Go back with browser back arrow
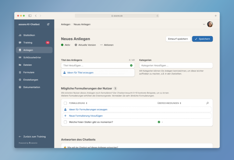Image resolution: width=234 pixels, height=160 pixels. click(36, 16)
